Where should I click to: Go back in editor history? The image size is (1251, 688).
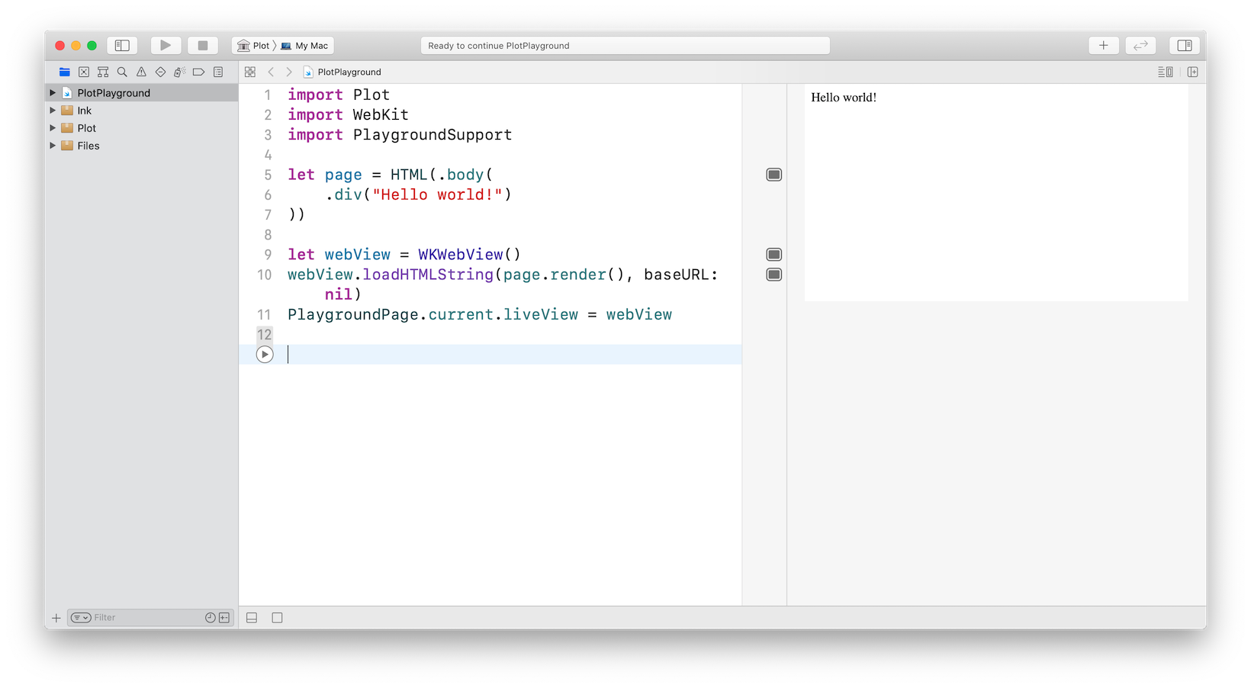point(271,72)
